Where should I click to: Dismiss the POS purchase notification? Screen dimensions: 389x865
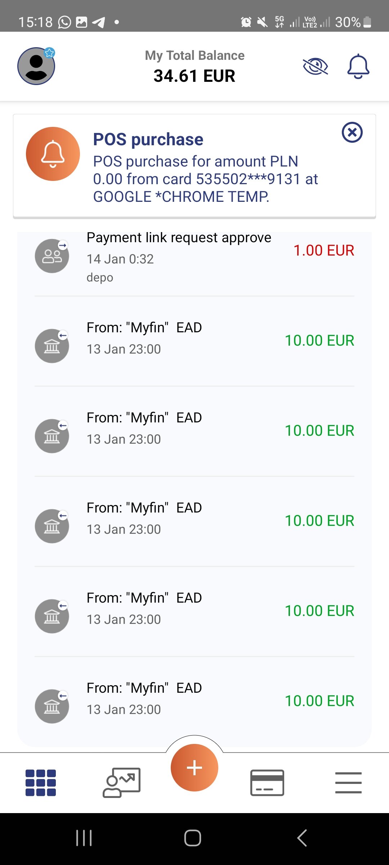click(x=352, y=132)
